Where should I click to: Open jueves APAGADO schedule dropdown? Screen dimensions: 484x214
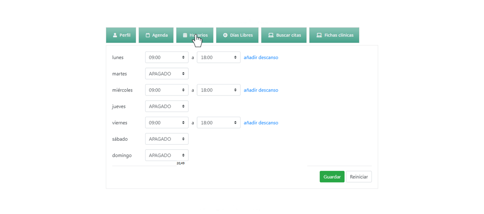point(166,106)
